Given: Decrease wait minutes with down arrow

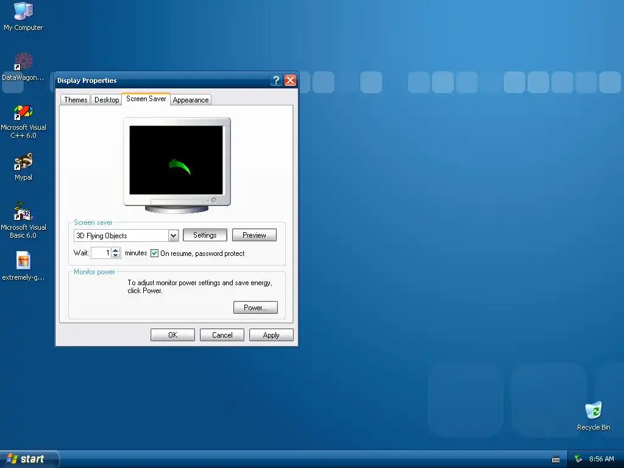Looking at the screenshot, I should [116, 255].
